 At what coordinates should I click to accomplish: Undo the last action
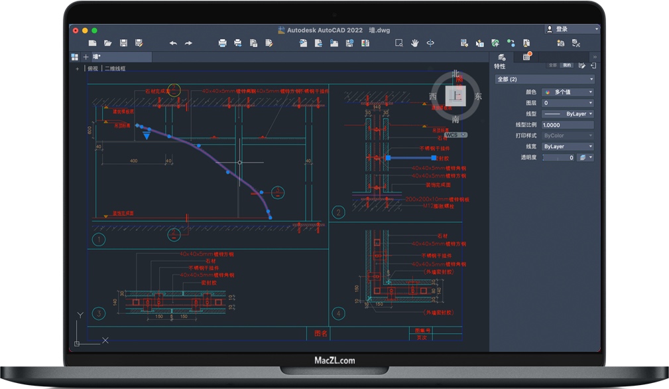173,43
